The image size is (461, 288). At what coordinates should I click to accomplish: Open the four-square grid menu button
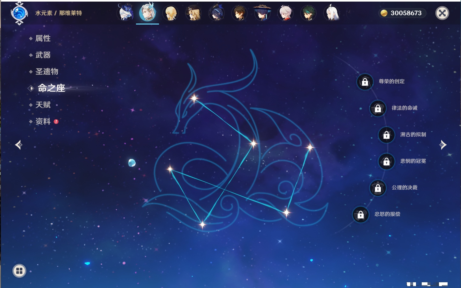click(x=19, y=271)
